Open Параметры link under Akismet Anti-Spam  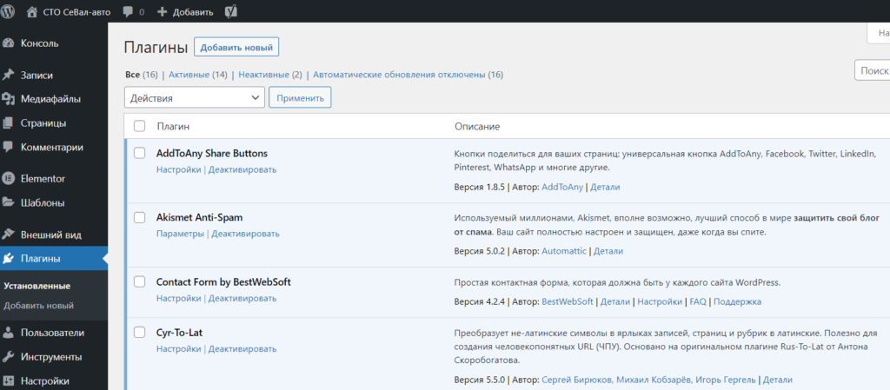(180, 234)
